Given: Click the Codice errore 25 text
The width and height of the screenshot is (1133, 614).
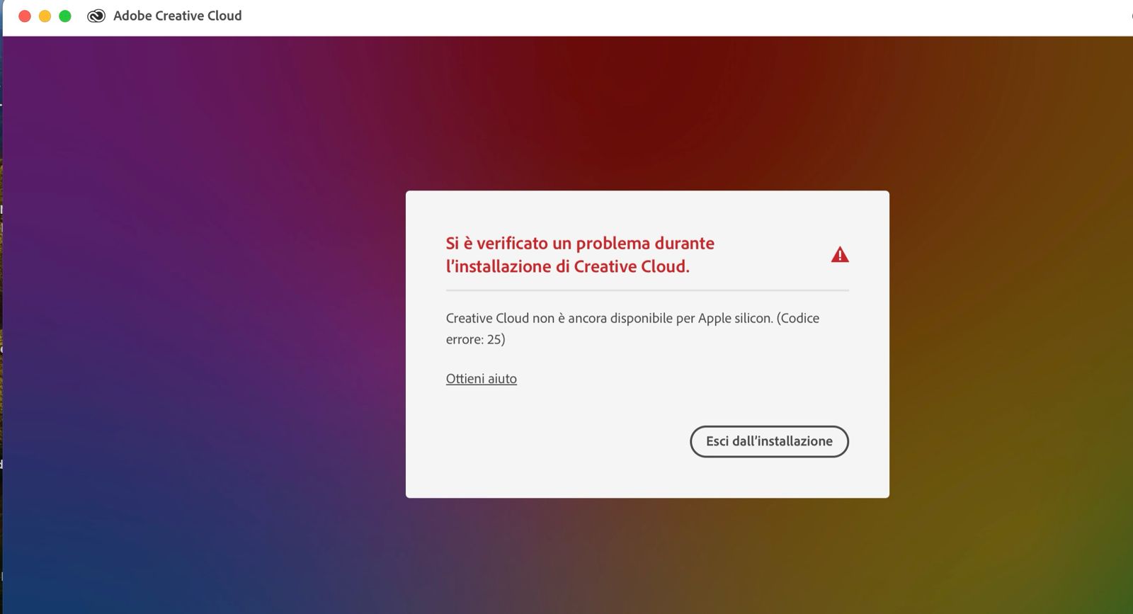Looking at the screenshot, I should (632, 329).
